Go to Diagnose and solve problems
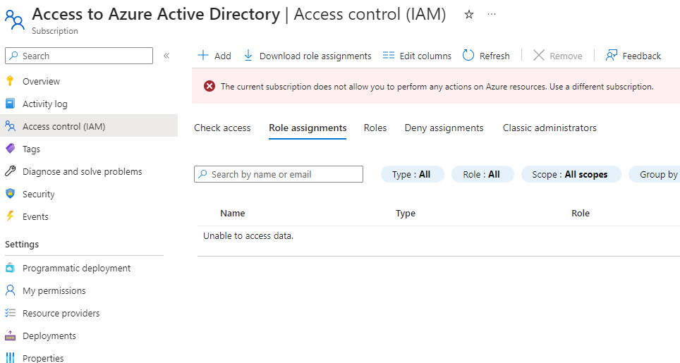The height and width of the screenshot is (363, 680). (x=83, y=171)
